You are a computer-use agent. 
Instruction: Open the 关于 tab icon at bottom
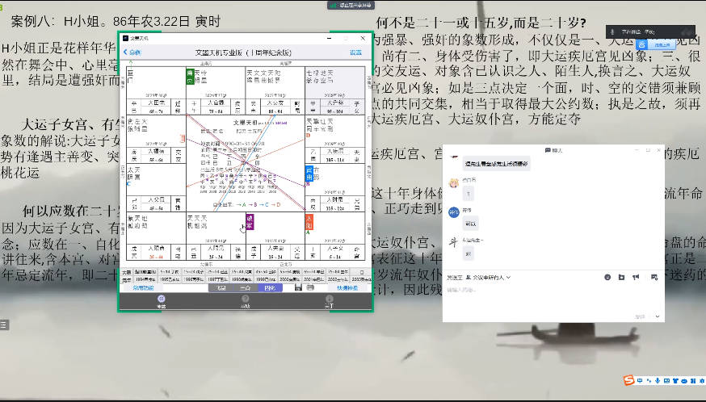328,299
